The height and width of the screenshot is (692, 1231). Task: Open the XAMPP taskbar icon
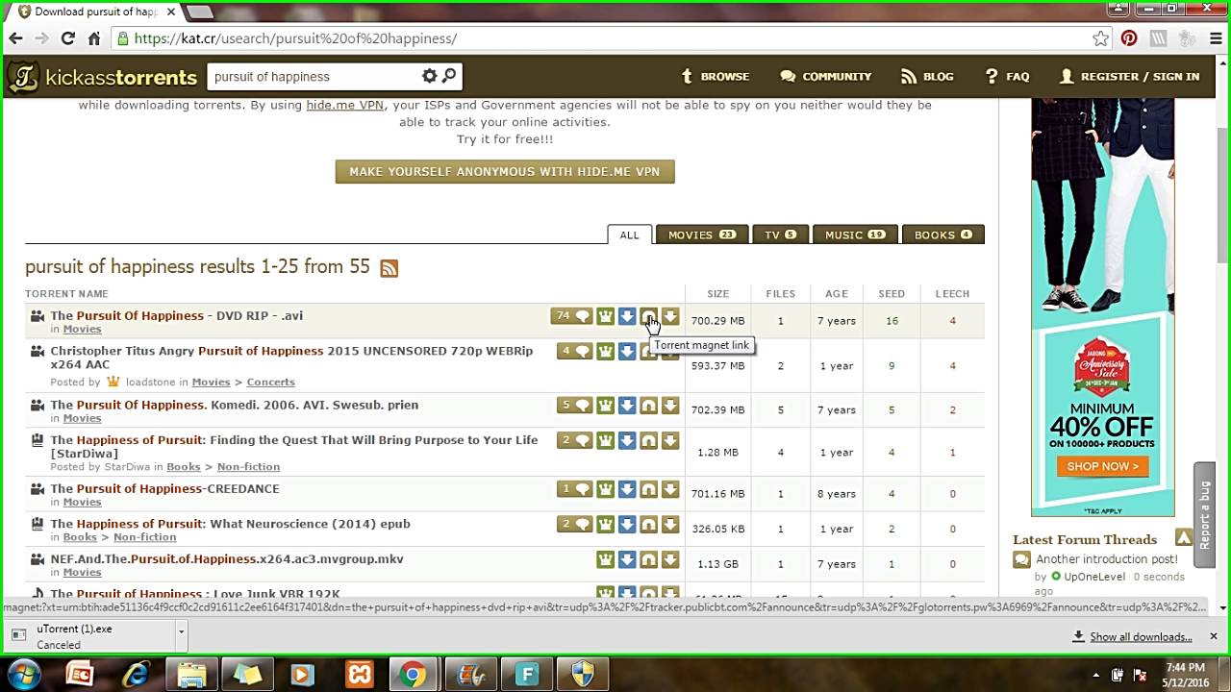(x=360, y=674)
